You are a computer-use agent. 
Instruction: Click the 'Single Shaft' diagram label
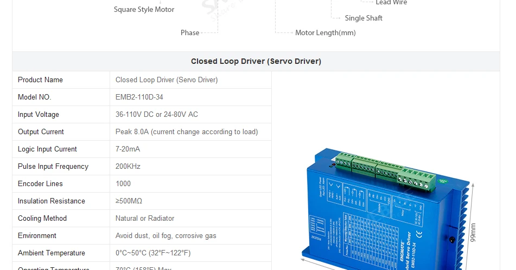[364, 18]
